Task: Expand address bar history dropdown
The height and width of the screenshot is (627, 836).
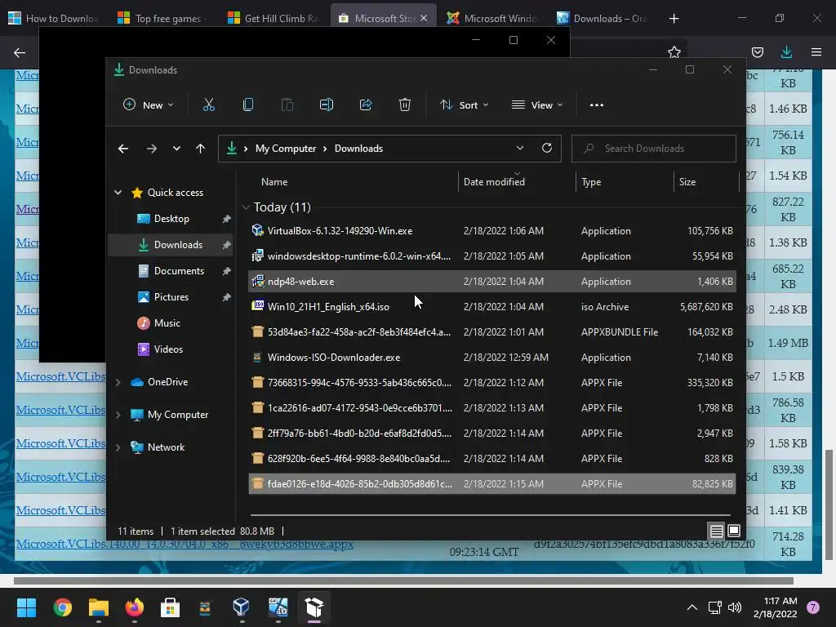Action: [x=520, y=149]
